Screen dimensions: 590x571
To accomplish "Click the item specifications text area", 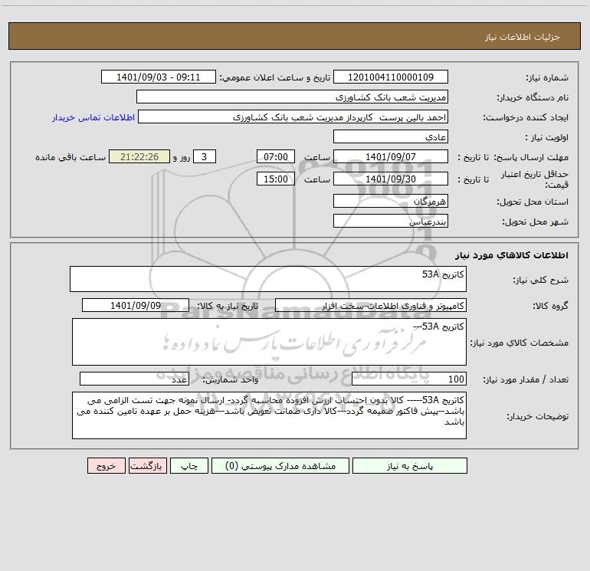I will (x=269, y=342).
